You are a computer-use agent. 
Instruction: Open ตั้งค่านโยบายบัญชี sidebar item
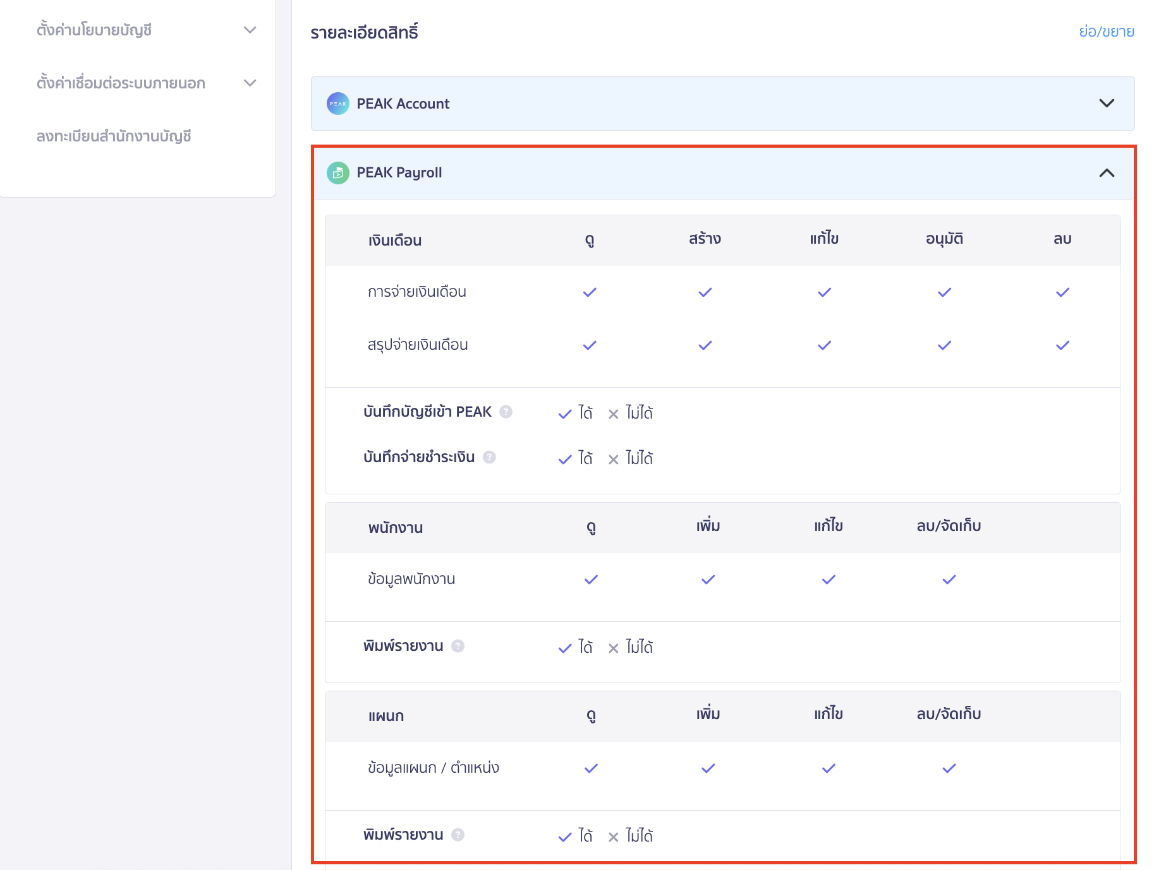click(94, 30)
